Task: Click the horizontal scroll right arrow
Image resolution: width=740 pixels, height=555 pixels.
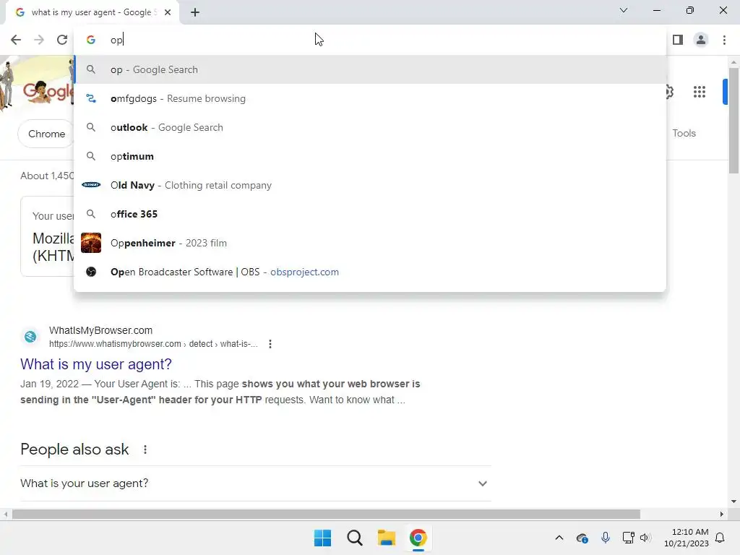Action: click(722, 514)
